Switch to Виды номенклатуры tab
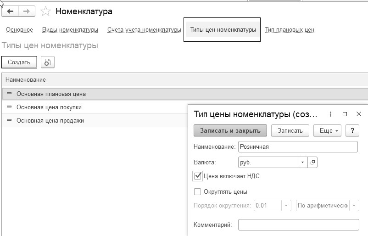The height and width of the screenshot is (236, 368). click(70, 30)
